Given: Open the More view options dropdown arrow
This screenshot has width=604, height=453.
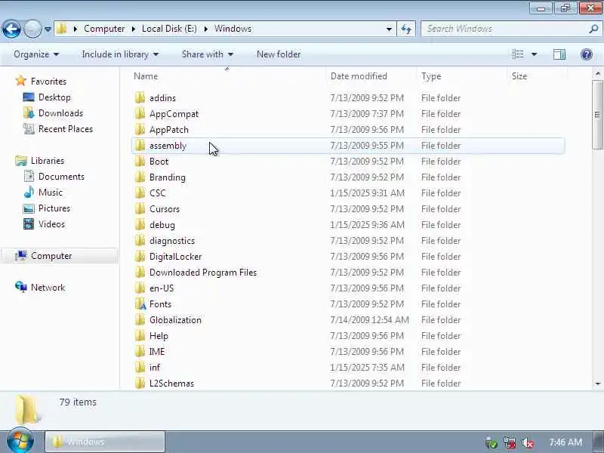Looking at the screenshot, I should [535, 54].
